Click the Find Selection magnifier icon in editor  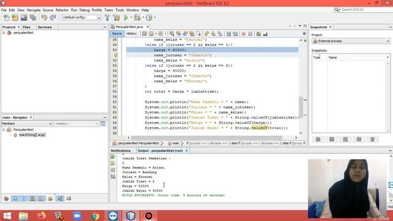[172, 34]
